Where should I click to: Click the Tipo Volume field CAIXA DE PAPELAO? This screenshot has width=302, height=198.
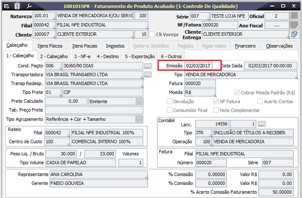tap(81, 162)
